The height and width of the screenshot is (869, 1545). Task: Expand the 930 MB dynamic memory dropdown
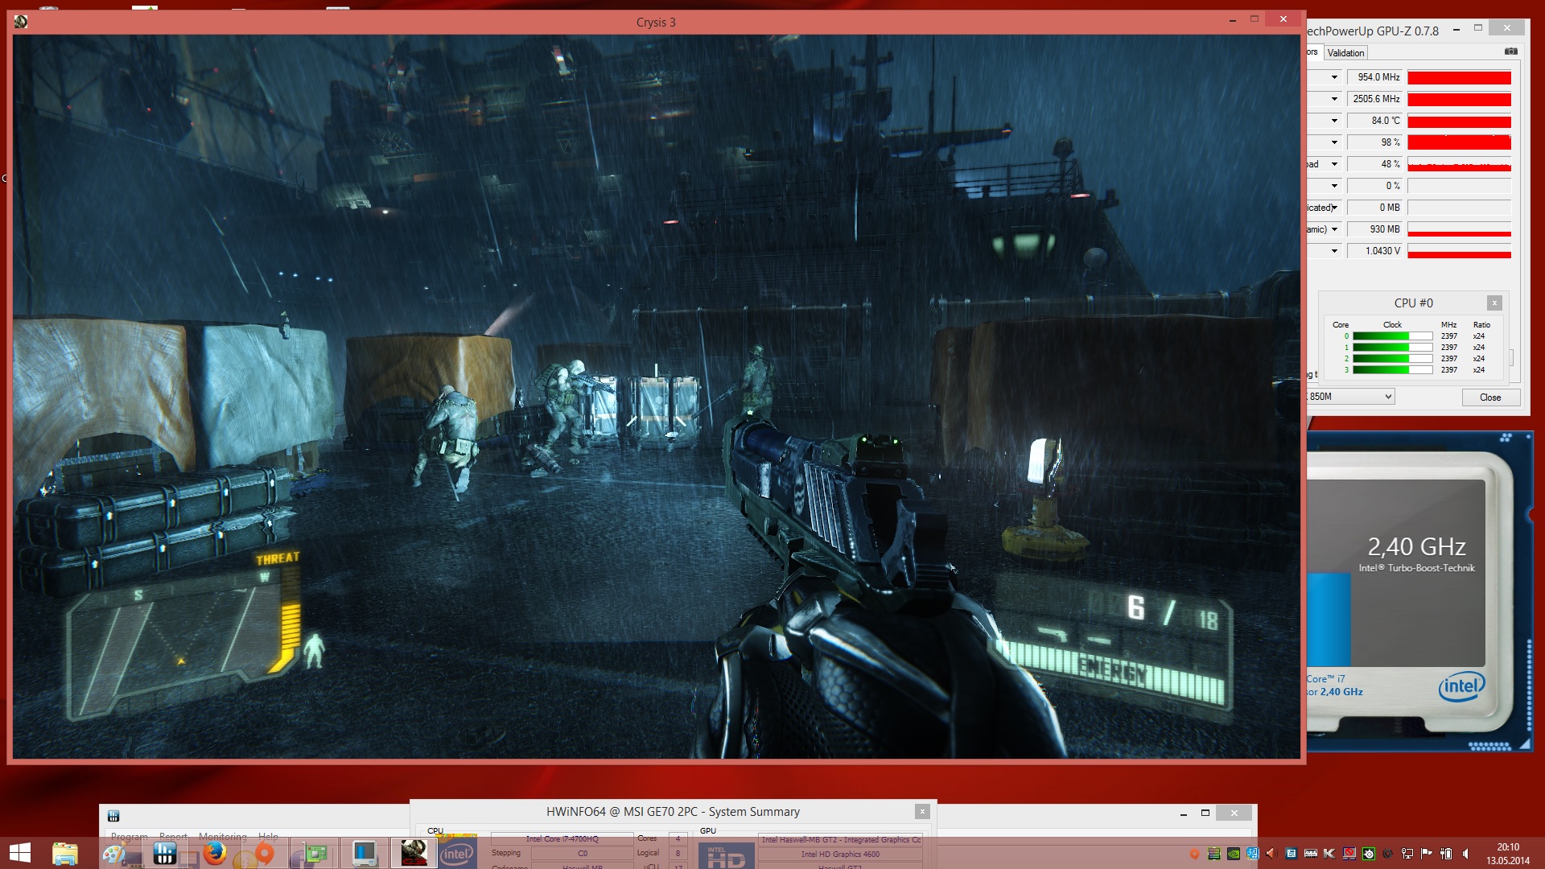coord(1334,229)
